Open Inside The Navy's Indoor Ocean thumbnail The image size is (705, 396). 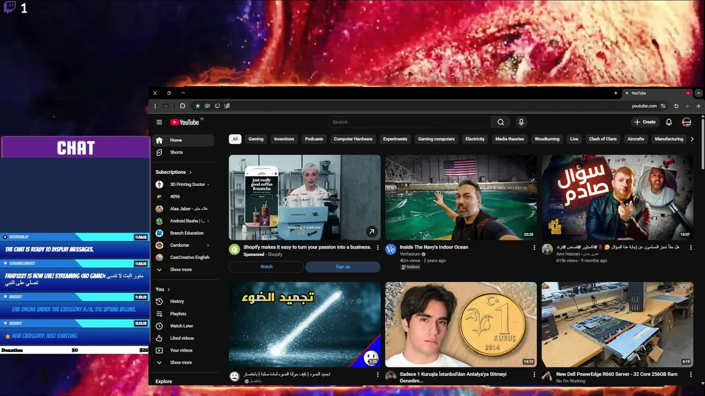(x=461, y=197)
